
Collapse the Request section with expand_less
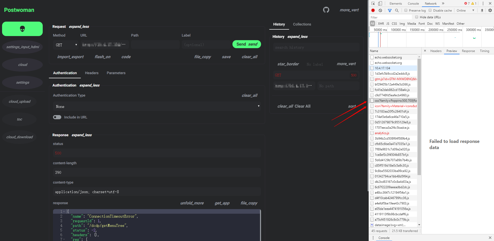point(79,27)
